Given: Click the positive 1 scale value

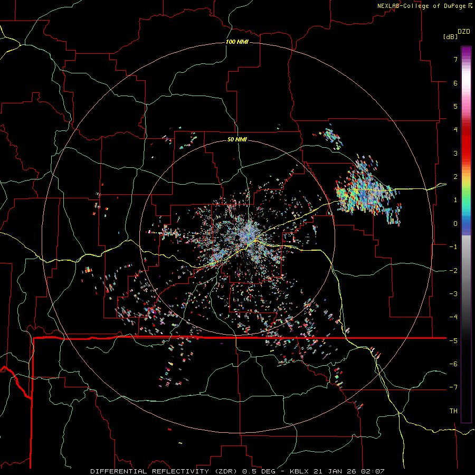Looking at the screenshot, I should 455,200.
